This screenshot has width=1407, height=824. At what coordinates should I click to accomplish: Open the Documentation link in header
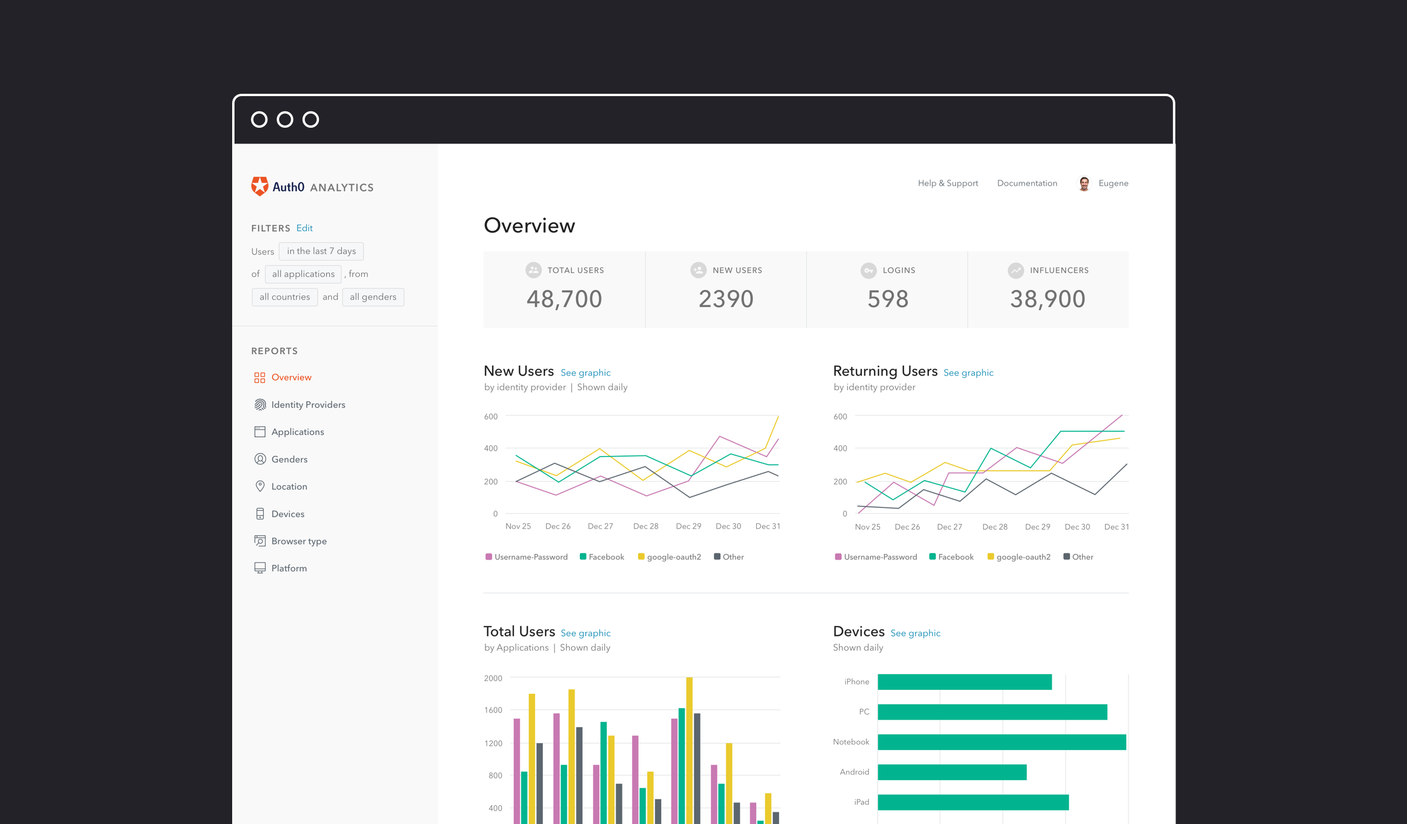1027,183
